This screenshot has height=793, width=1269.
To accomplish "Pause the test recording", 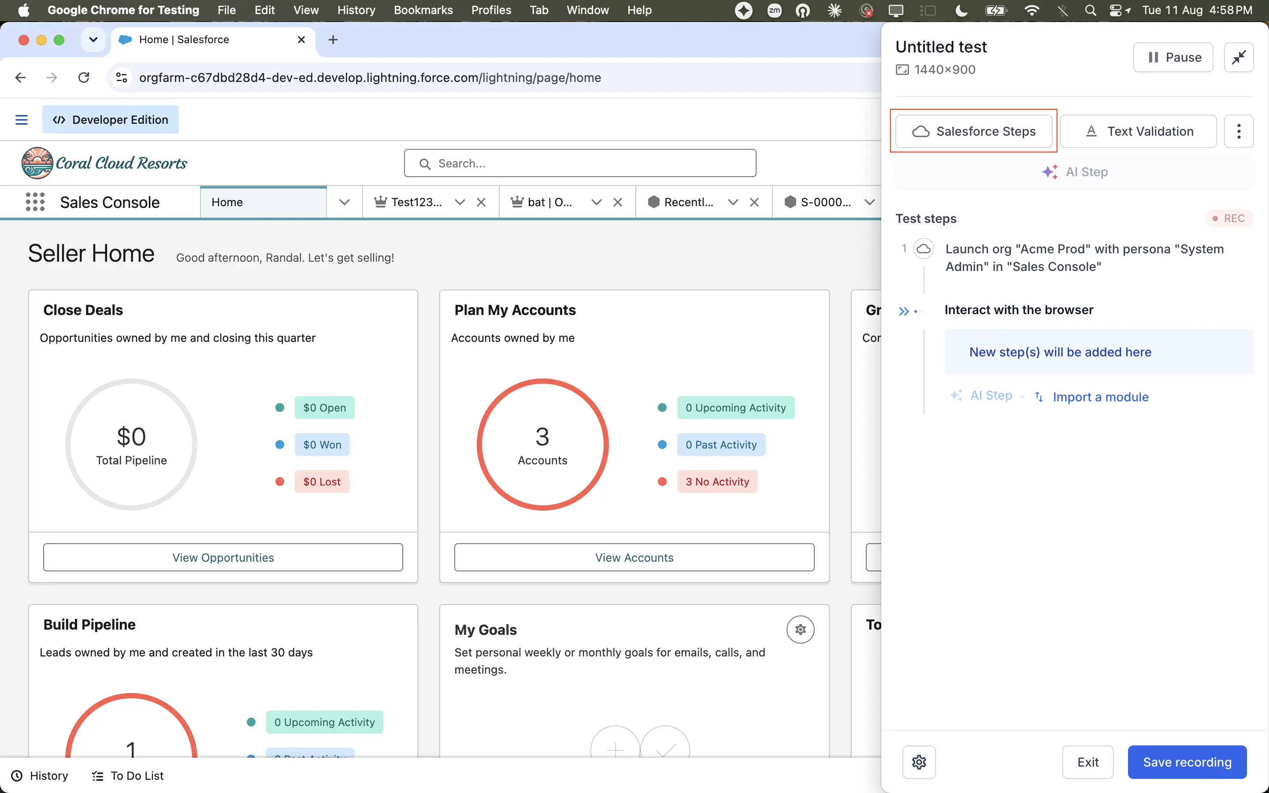I will click(x=1173, y=57).
